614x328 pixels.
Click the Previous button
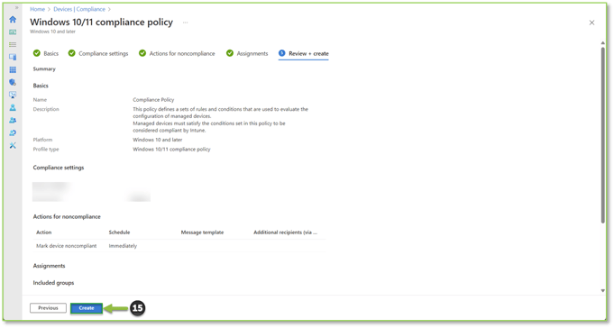(48, 308)
